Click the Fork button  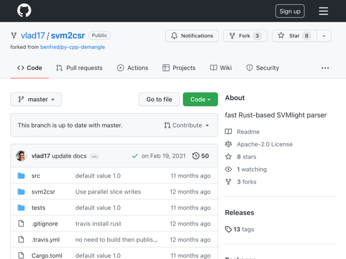click(x=245, y=36)
